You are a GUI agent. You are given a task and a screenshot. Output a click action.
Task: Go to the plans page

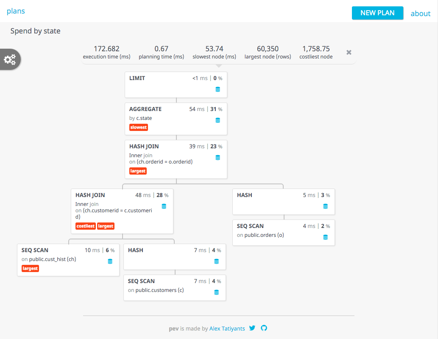tap(16, 11)
